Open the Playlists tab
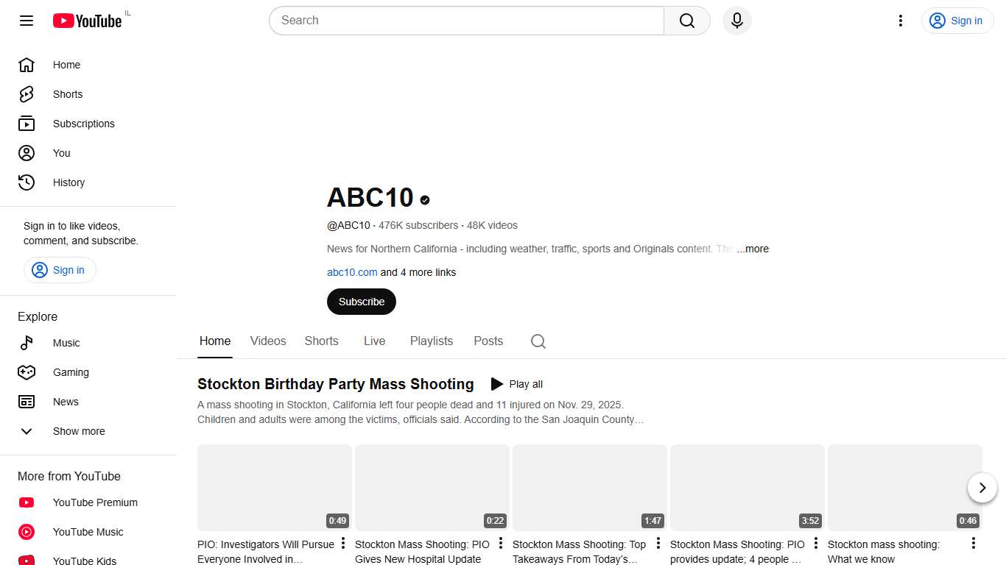 [432, 341]
